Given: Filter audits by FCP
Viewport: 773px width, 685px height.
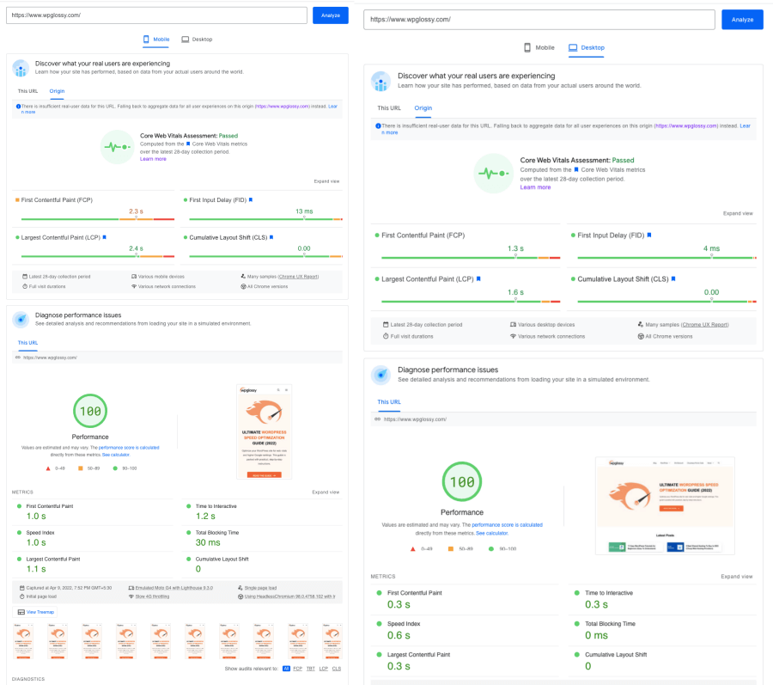Looking at the screenshot, I should (x=298, y=669).
